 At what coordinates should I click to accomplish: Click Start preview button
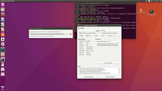point(109,63)
